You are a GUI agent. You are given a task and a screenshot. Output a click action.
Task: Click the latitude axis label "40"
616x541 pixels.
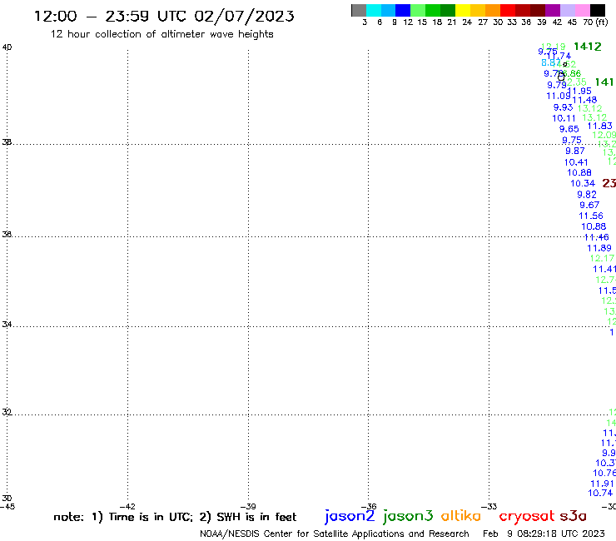pyautogui.click(x=7, y=47)
